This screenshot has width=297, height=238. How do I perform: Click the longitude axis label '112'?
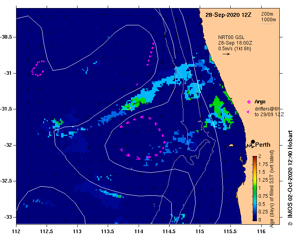pyautogui.click(x=16, y=232)
